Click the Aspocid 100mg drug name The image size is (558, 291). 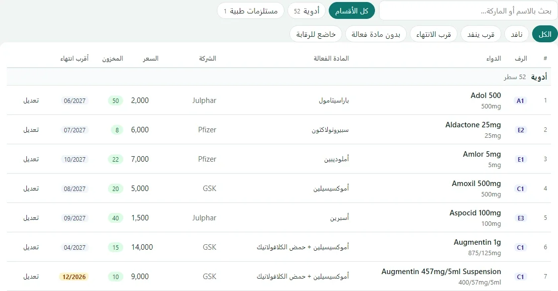pyautogui.click(x=475, y=213)
